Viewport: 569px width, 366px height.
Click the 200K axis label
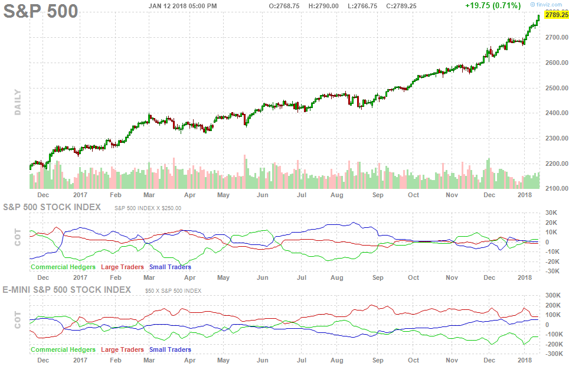pos(553,305)
